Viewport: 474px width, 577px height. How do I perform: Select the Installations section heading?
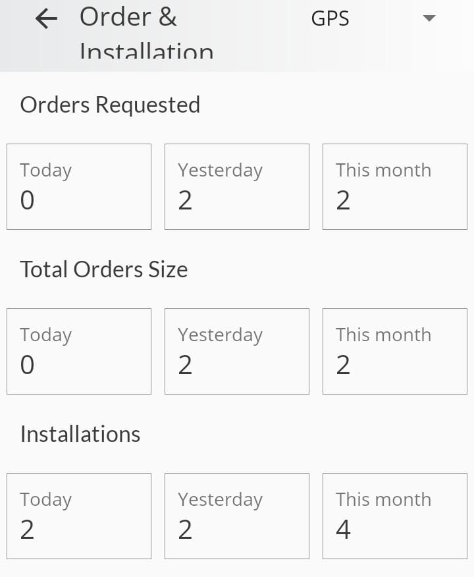click(x=80, y=434)
